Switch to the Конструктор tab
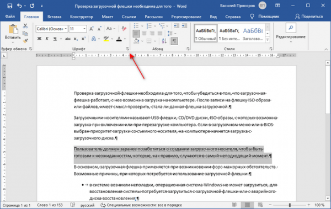 (82, 17)
